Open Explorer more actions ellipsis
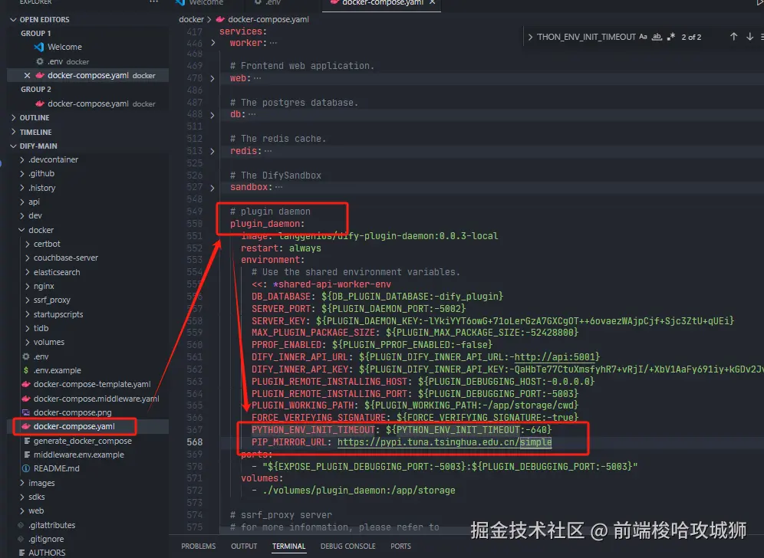Screen dimensions: 764x558 153,2
